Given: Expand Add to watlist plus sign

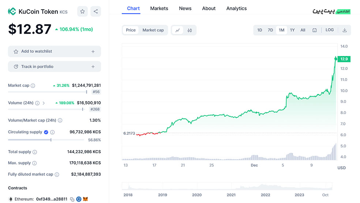Looking at the screenshot, I should pyautogui.click(x=93, y=52).
